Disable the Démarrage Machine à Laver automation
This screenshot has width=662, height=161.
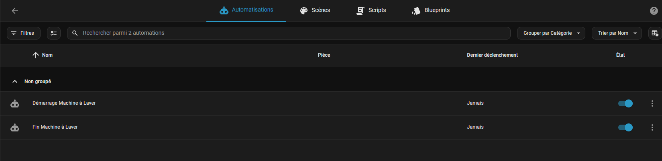pyautogui.click(x=625, y=103)
